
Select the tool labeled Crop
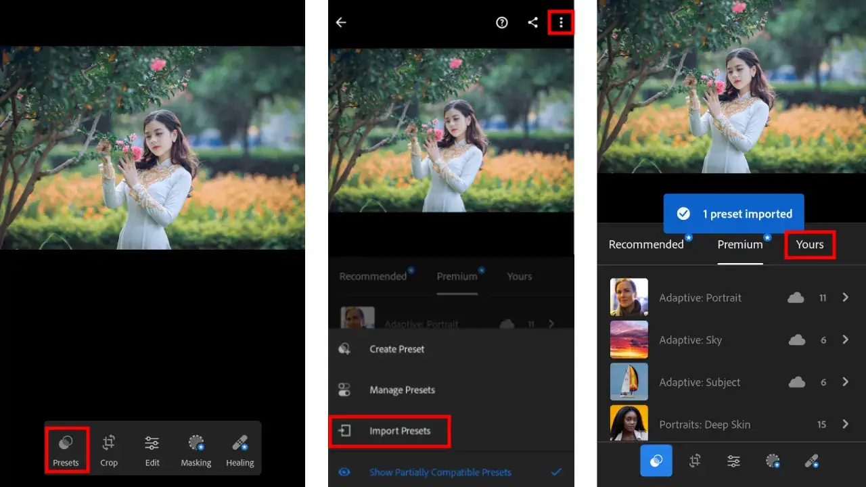[109, 449]
